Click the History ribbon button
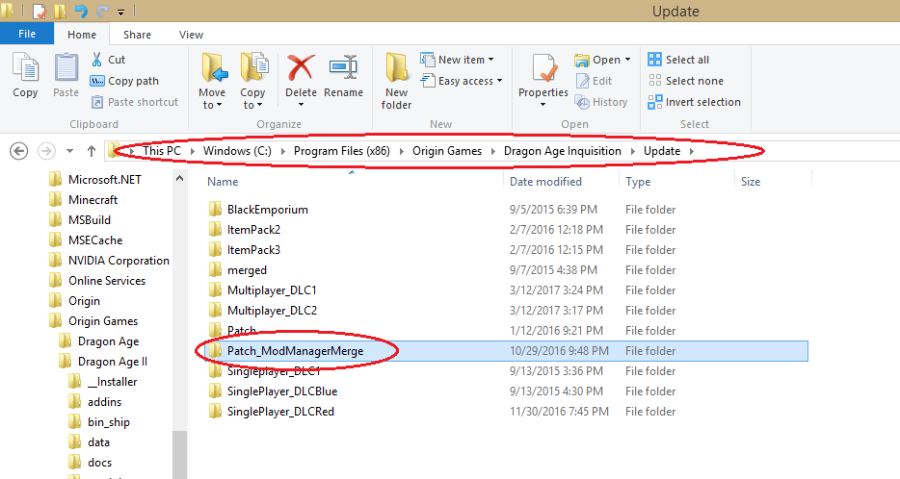This screenshot has height=479, width=900. point(601,102)
